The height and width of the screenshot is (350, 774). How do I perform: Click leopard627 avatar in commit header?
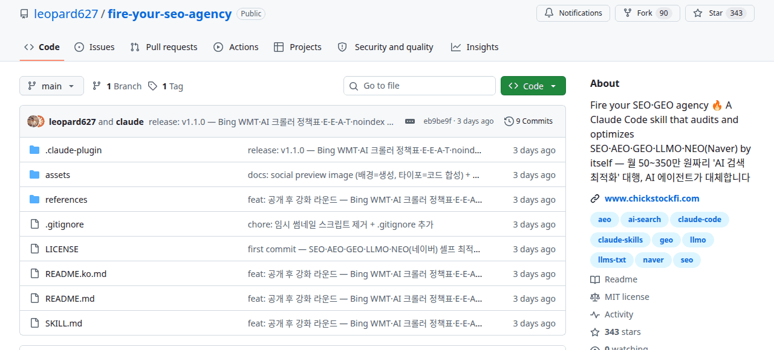coord(33,121)
